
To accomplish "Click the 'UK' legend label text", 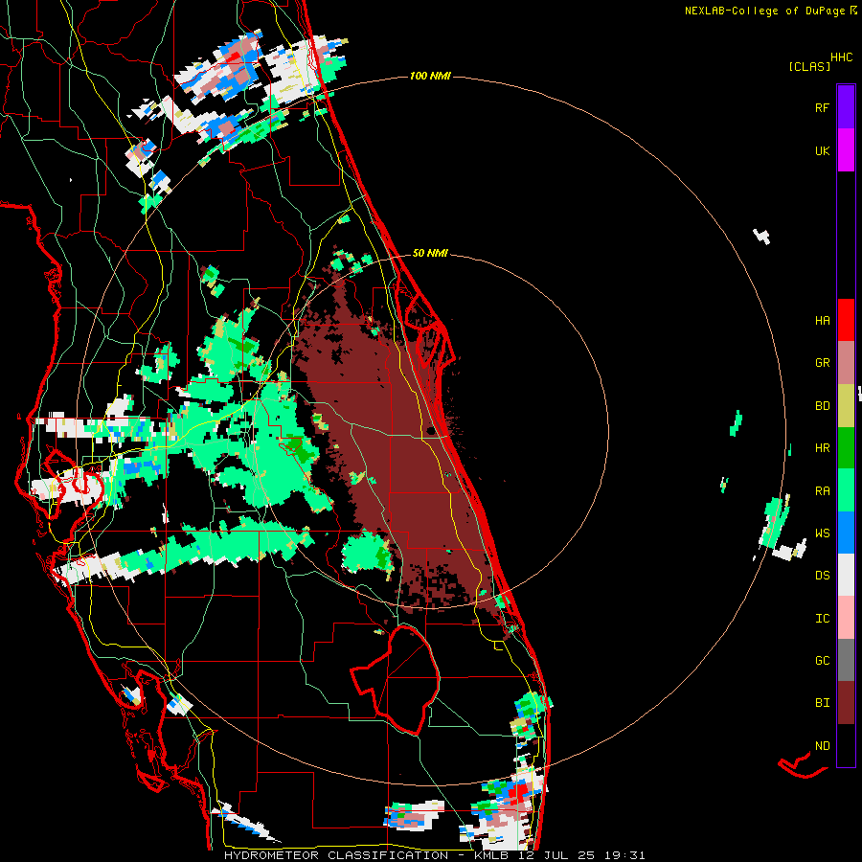I will pyautogui.click(x=822, y=150).
